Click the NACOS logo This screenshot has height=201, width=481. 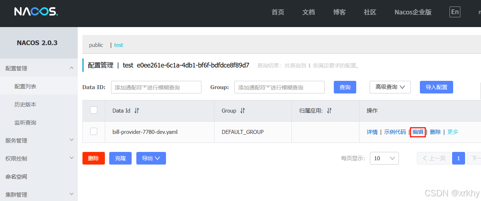[x=36, y=12]
